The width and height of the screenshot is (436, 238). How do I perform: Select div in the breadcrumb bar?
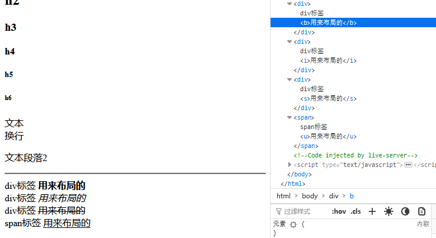coord(334,196)
